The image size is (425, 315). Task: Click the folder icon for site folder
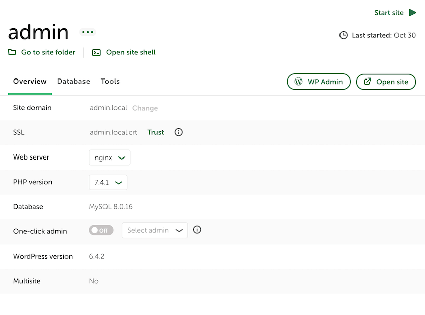[x=12, y=52]
